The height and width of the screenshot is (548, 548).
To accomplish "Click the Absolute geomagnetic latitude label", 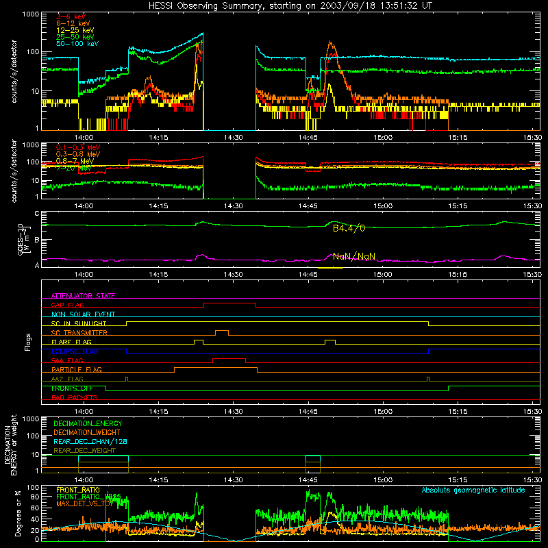I will click(x=473, y=490).
